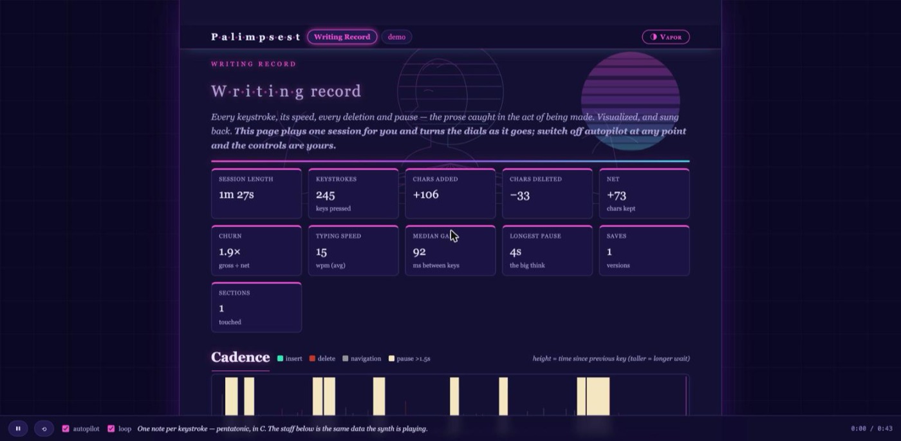The width and height of the screenshot is (901, 441).
Task: Click the 'WRITING RECORD' pink eyebrow label
Action: (254, 64)
